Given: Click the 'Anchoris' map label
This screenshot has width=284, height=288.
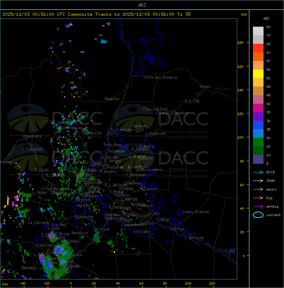Looking at the screenshot, I should (80, 233).
